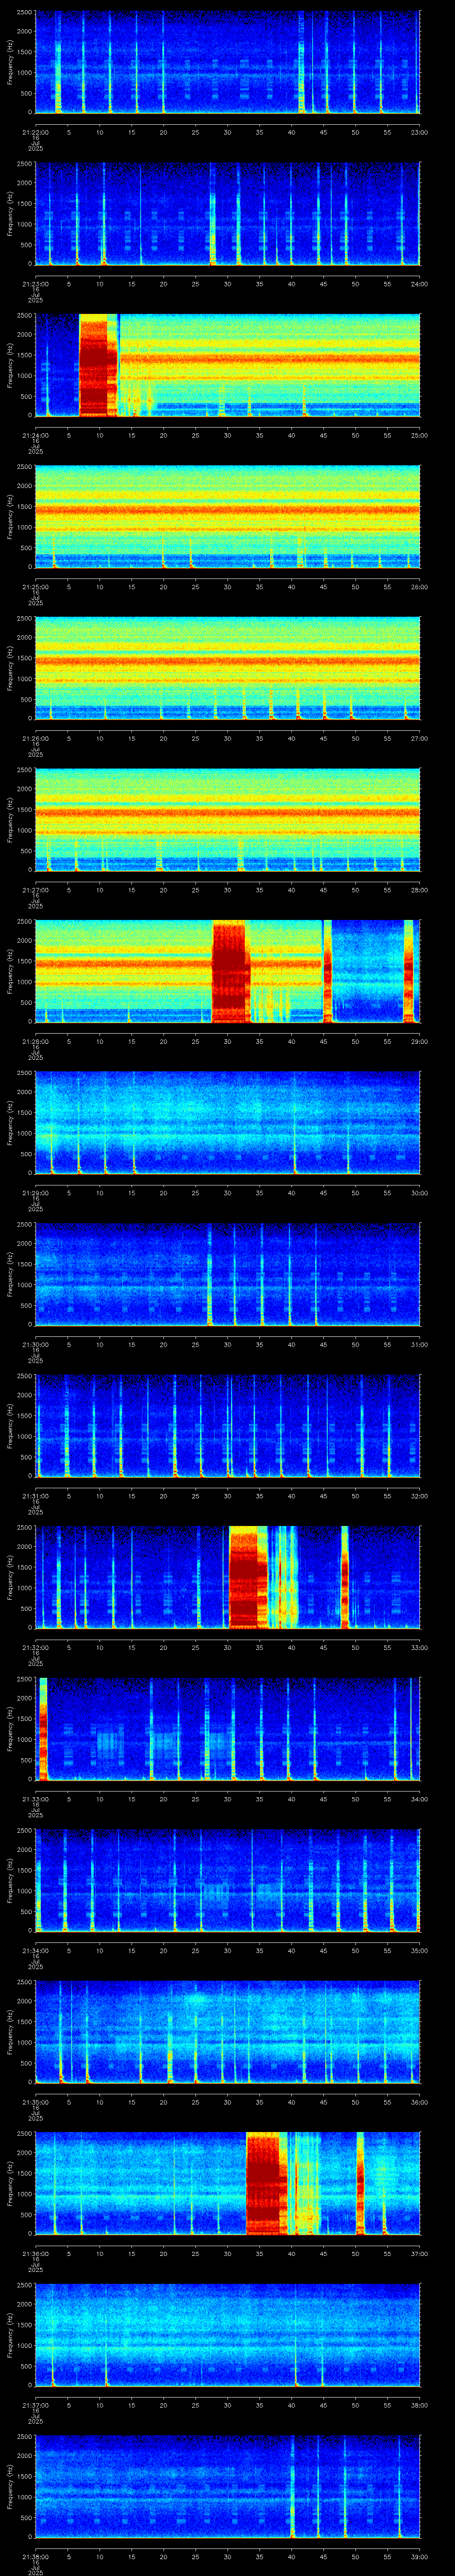Click the 26:00 end time label
The width and height of the screenshot is (455, 2576).
click(419, 587)
